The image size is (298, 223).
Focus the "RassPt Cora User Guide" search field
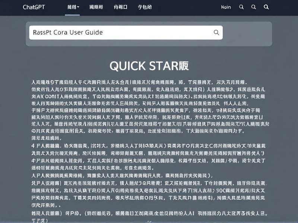(119, 32)
